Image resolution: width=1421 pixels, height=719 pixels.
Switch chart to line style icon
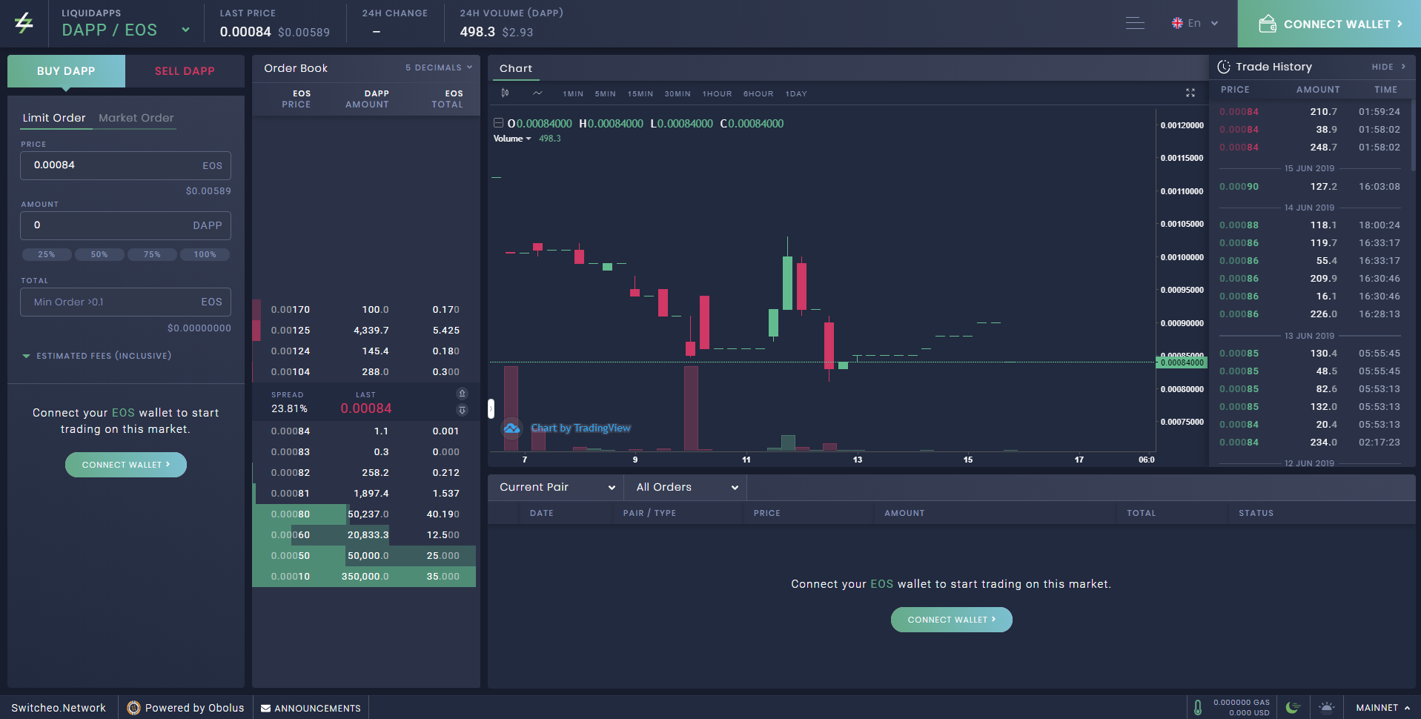537,93
